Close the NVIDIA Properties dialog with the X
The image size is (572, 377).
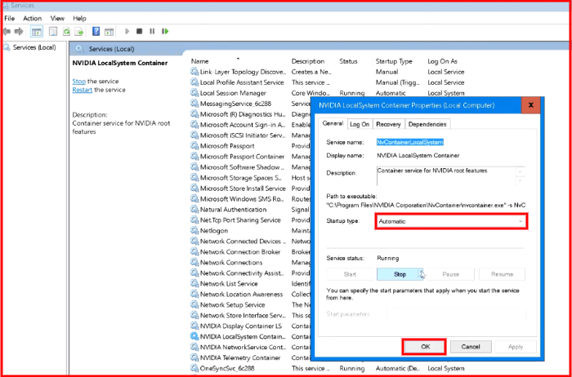click(x=531, y=105)
